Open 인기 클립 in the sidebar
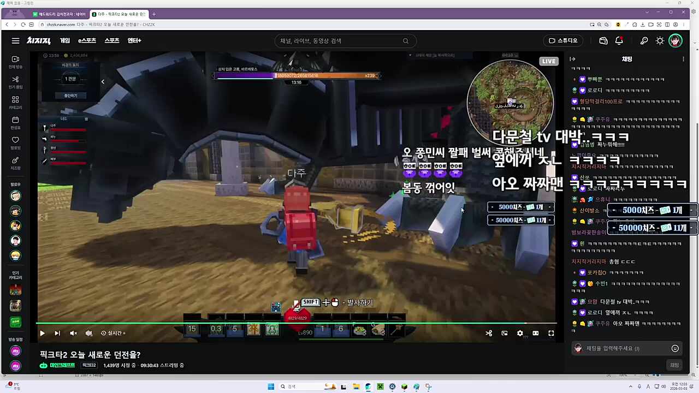699x393 pixels. (15, 82)
